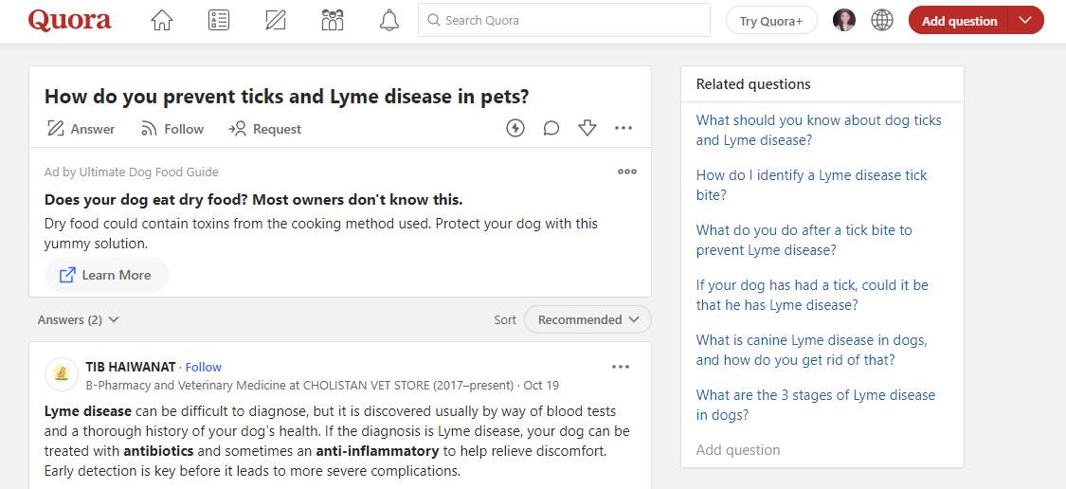Viewport: 1066px width, 489px height.
Task: Follow the author TIB HAIWANAT
Action: [204, 368]
